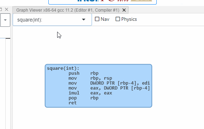Enable the Physics checkbox
204x129 pixels.
click(x=118, y=19)
